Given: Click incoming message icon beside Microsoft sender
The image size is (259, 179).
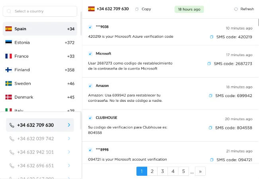Looking at the screenshot, I should 90,54.
